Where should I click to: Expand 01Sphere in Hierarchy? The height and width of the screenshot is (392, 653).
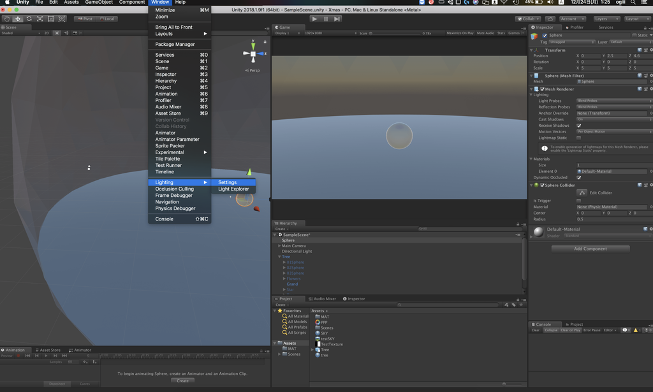284,262
